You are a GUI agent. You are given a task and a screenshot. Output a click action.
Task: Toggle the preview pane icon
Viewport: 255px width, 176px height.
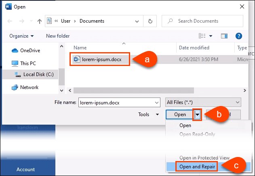pyautogui.click(x=224, y=36)
